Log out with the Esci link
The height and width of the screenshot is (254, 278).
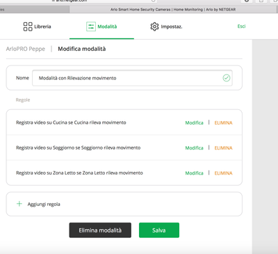pos(241,26)
